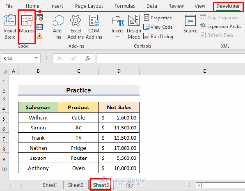Switch to the Home tab
245x191 pixels.
pyautogui.click(x=32, y=6)
